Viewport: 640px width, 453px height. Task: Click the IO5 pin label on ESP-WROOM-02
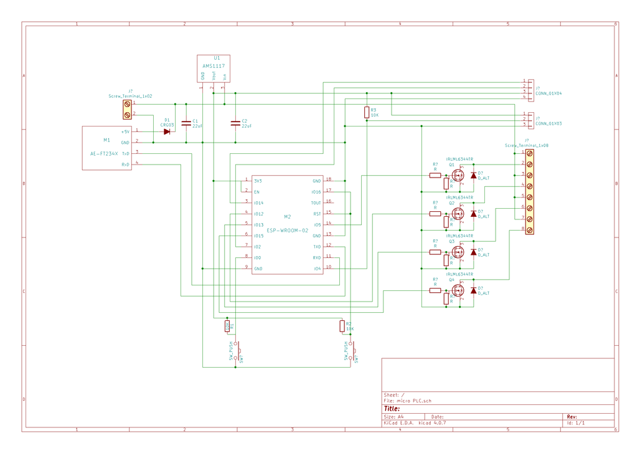click(x=318, y=225)
